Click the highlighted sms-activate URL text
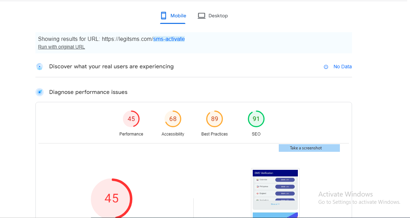The height and width of the screenshot is (218, 410). point(169,39)
